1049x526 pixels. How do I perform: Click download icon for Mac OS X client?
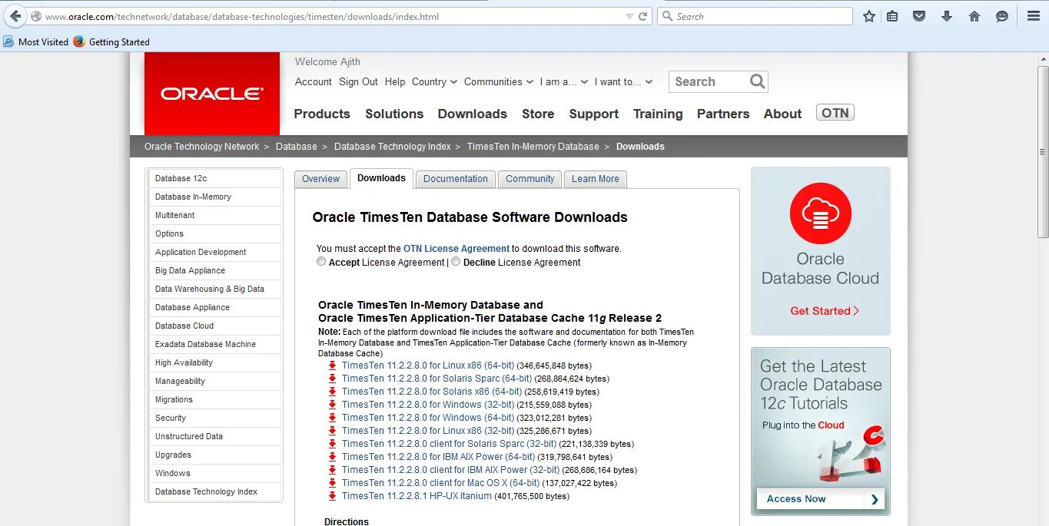pyautogui.click(x=333, y=483)
